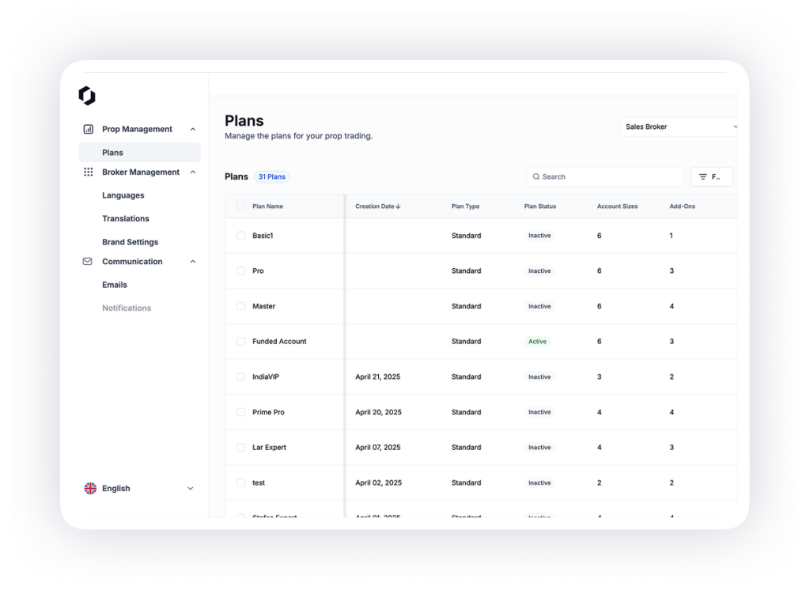
Task: Click the search magnifier icon
Action: pos(536,177)
